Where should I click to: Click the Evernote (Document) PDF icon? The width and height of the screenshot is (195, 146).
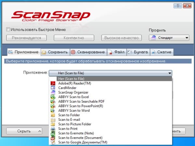[x=53, y=138]
